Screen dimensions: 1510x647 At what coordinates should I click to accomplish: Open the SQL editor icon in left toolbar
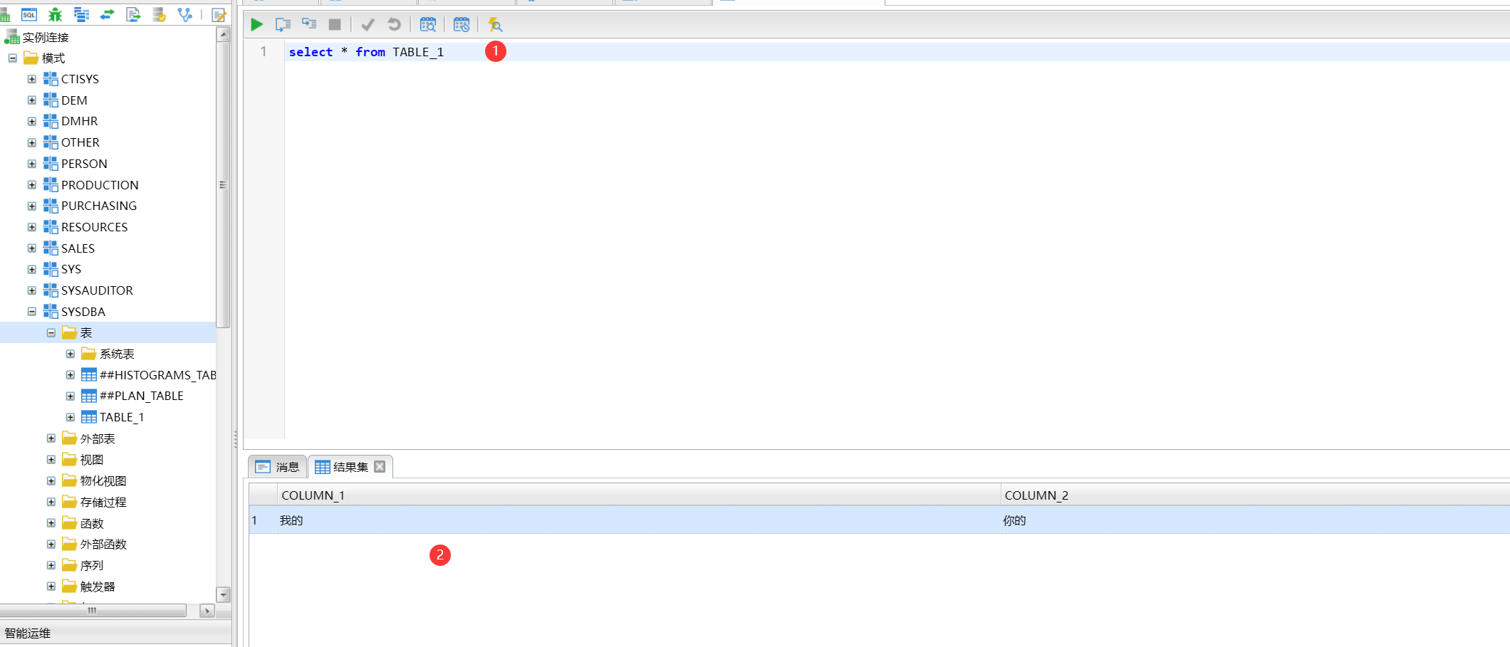(29, 14)
